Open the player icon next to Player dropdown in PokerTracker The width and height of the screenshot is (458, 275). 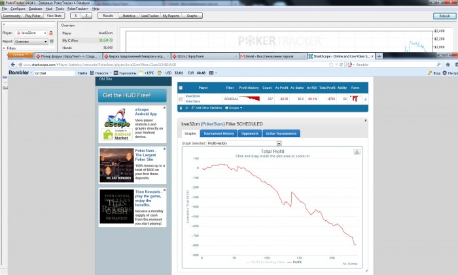(x=51, y=33)
